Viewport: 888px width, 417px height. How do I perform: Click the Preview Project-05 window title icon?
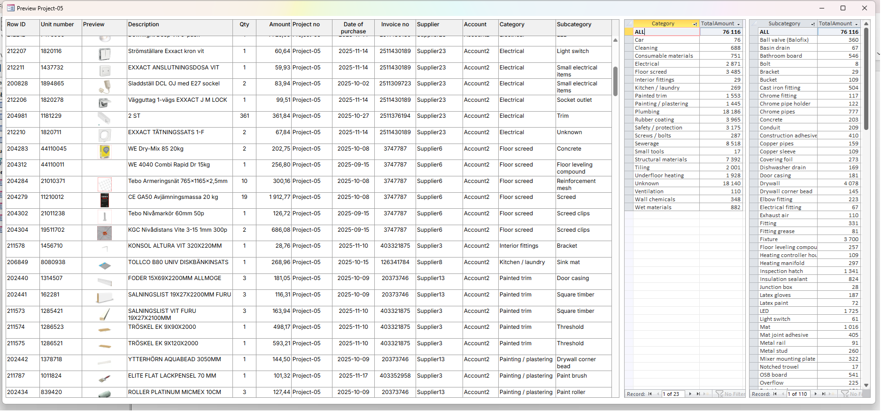11,8
